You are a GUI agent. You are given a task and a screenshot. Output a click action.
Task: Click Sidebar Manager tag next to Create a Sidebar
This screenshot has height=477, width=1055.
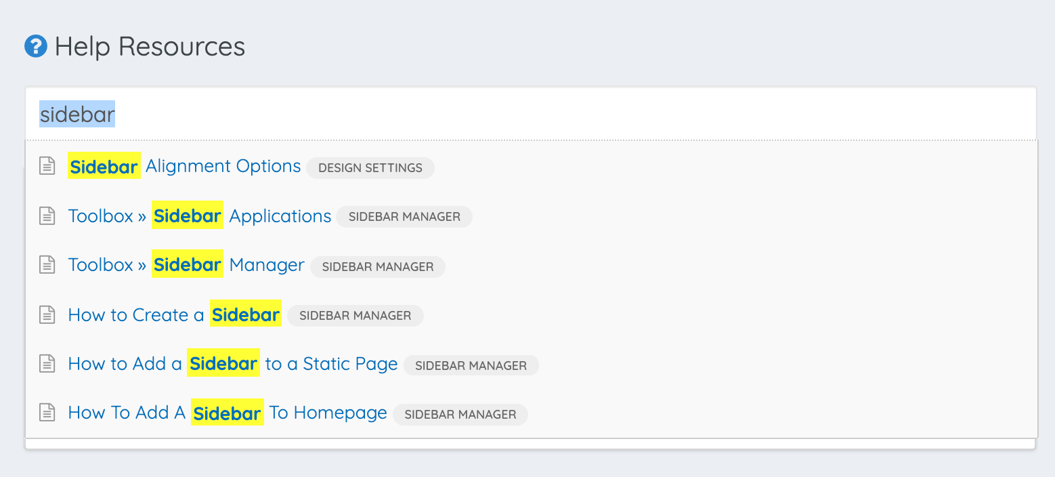[x=355, y=316]
